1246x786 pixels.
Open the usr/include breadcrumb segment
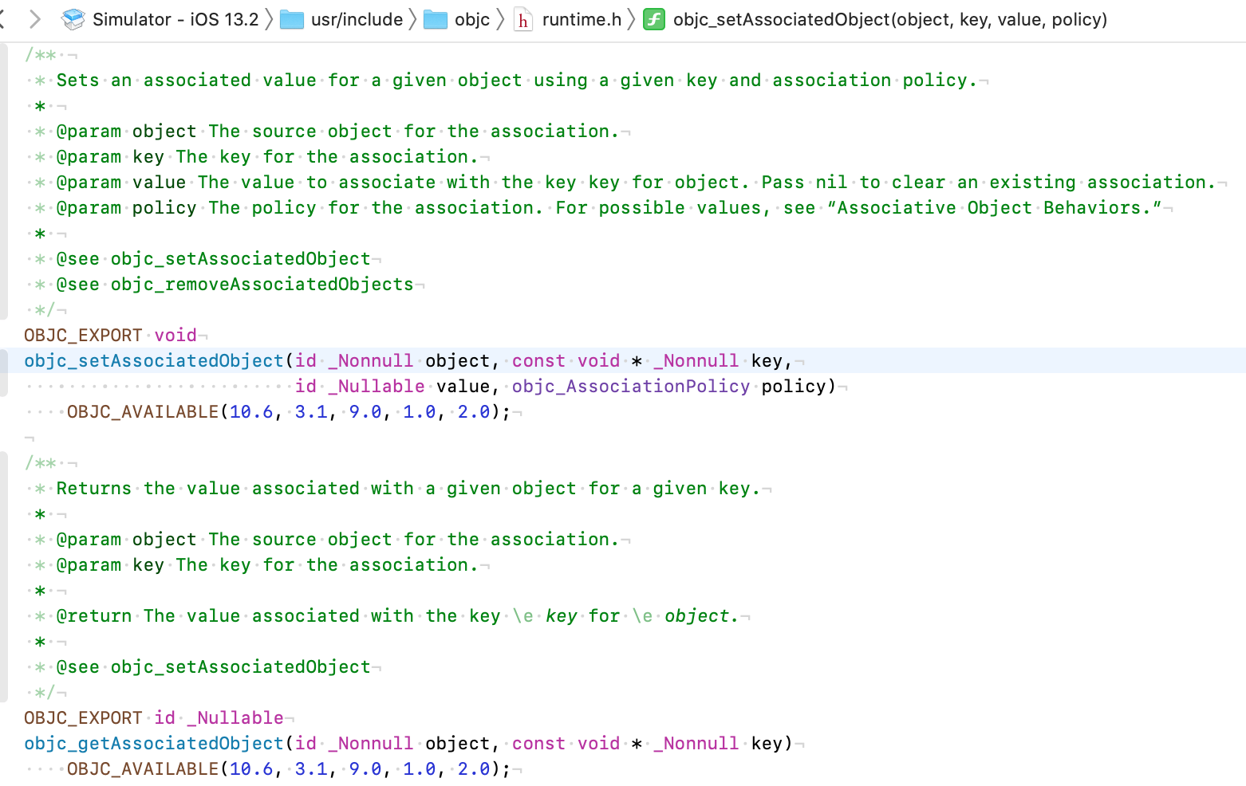pyautogui.click(x=357, y=19)
